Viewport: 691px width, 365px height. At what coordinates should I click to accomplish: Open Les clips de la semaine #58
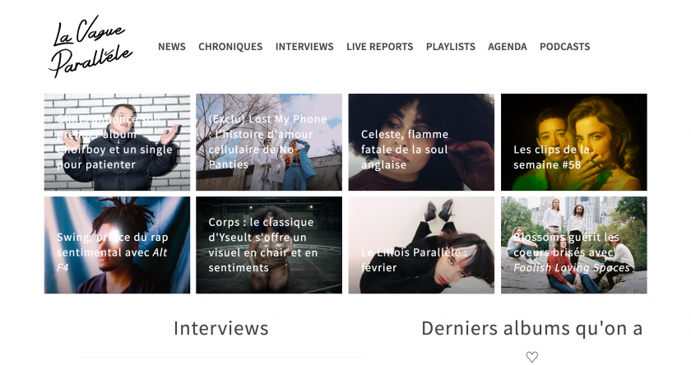(574, 141)
